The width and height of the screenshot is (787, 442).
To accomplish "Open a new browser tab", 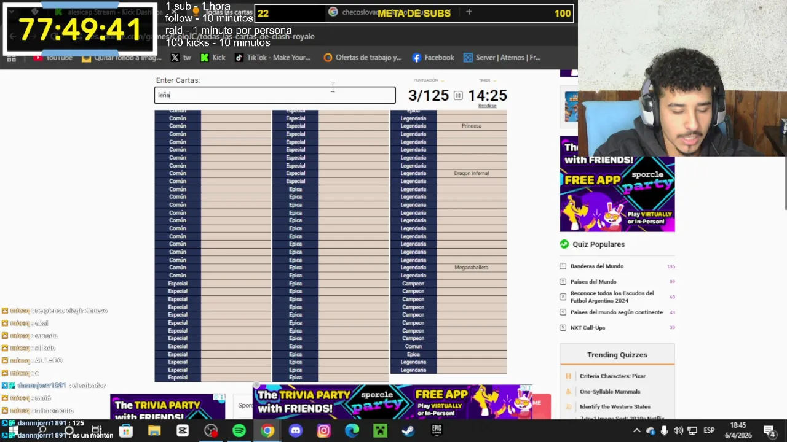I will point(469,12).
